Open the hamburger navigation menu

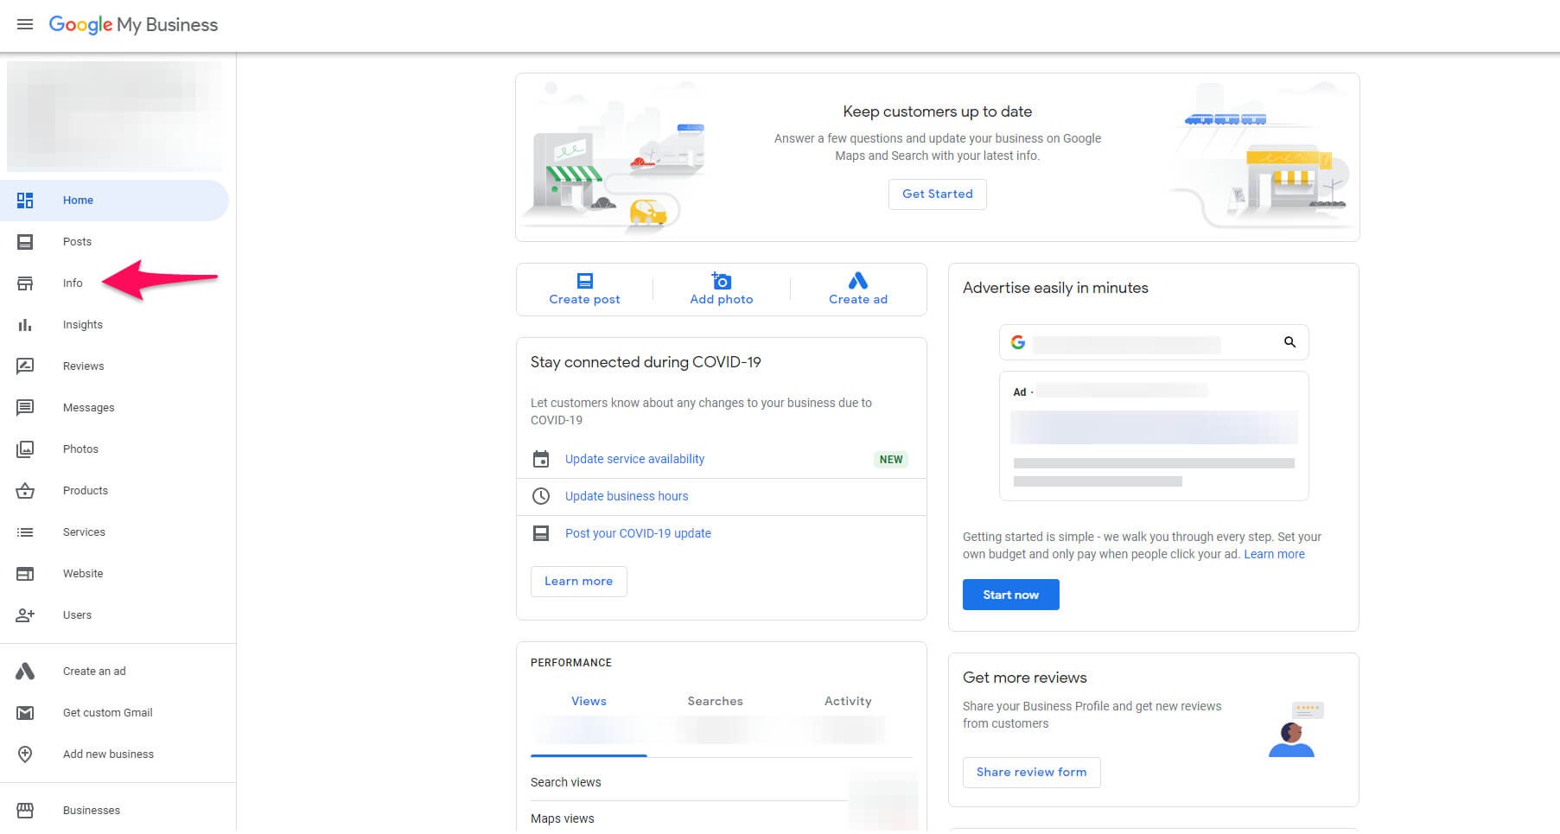point(25,24)
